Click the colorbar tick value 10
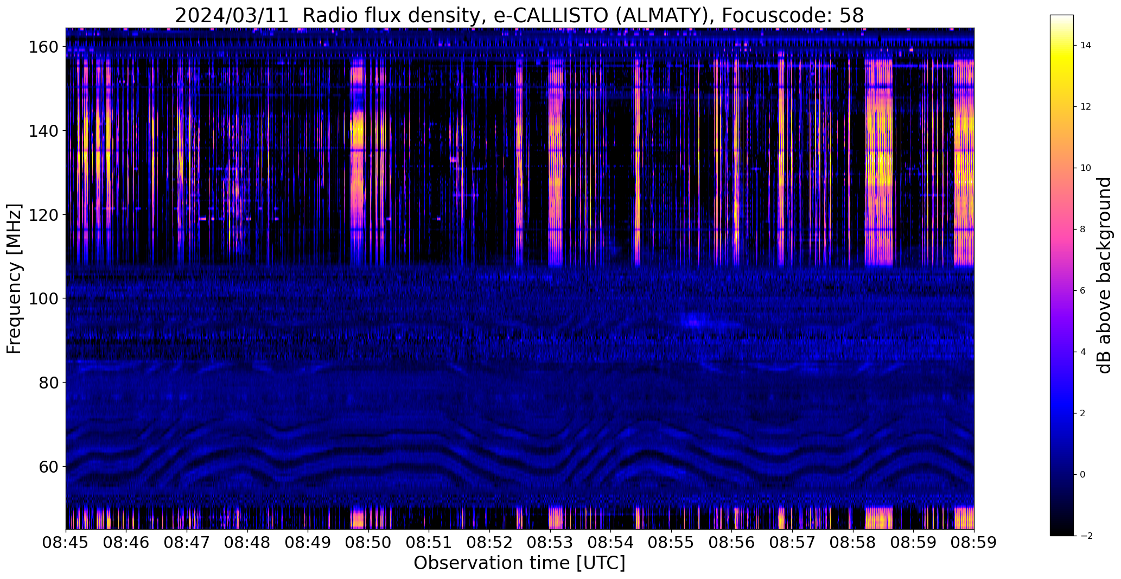Image resolution: width=1121 pixels, height=579 pixels. (x=1086, y=168)
